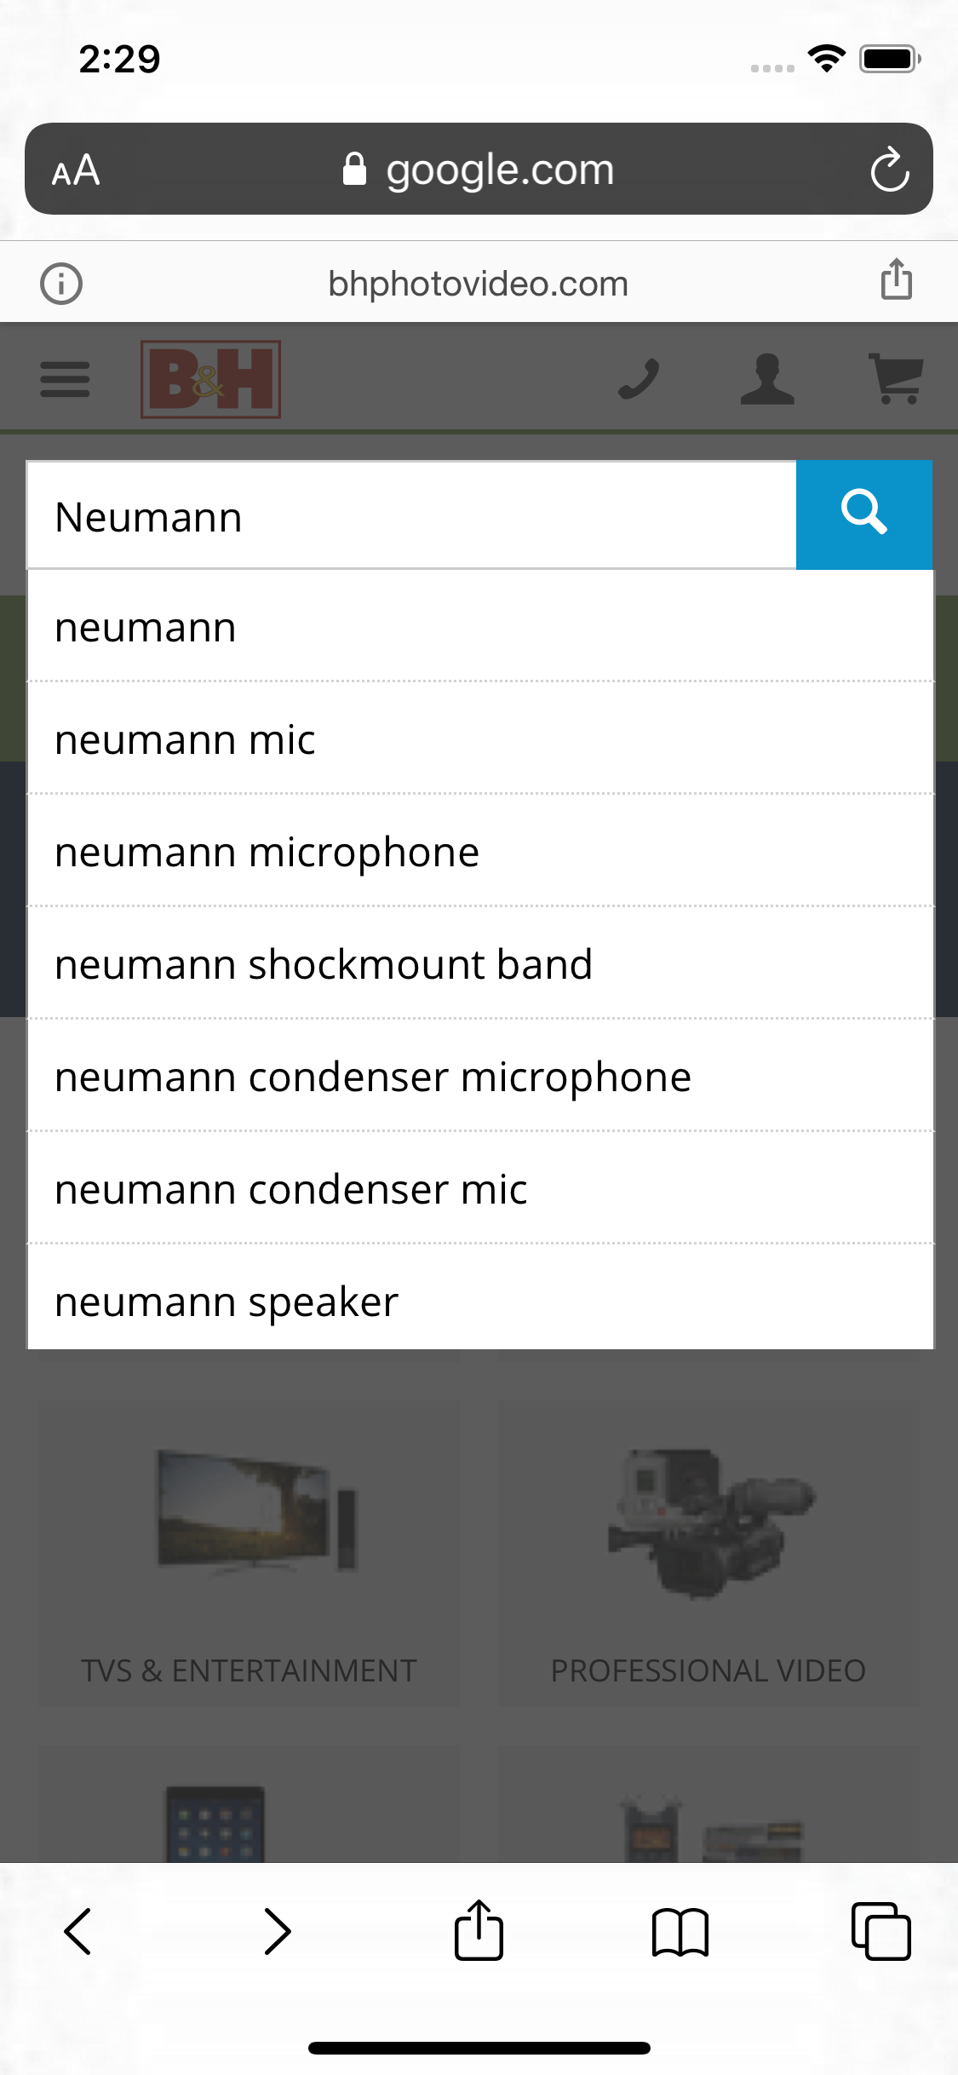This screenshot has height=2075, width=958.
Task: Choose "neumann microphone" suggestion
Action: tap(267, 852)
